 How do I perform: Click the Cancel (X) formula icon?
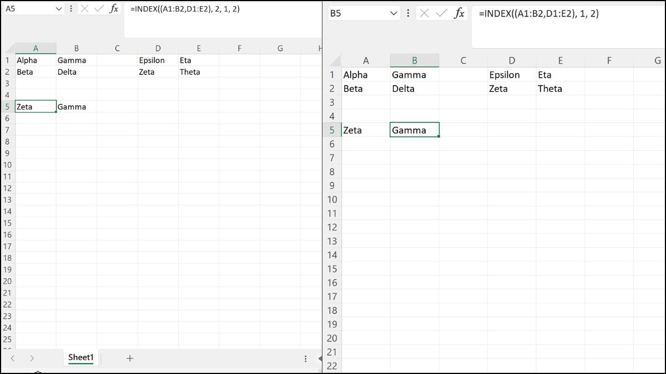click(x=84, y=8)
